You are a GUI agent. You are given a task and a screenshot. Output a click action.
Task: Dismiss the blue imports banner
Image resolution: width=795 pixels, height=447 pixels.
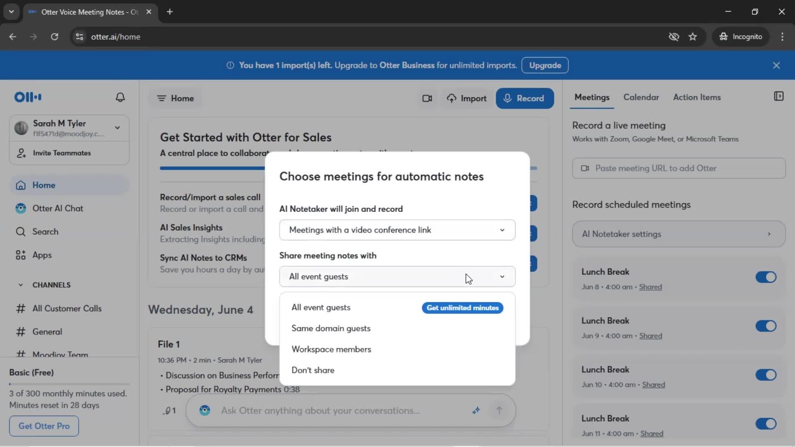tap(776, 65)
